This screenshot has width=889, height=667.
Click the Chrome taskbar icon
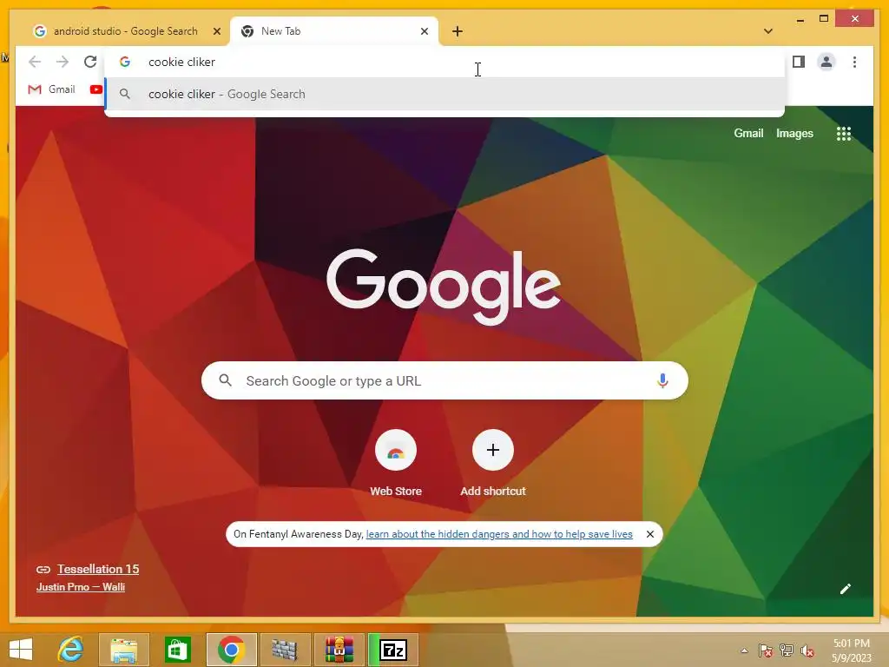(x=231, y=650)
